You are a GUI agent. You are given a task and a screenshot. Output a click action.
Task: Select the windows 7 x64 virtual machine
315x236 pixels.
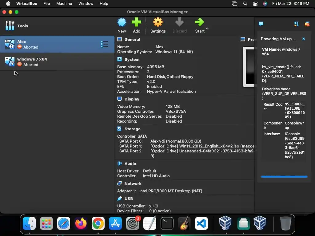[x=57, y=62]
